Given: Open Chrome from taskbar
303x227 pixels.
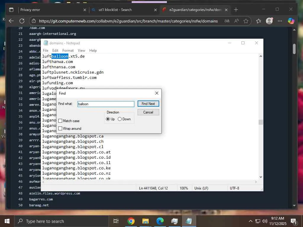Looking at the screenshot, I should (x=131, y=221).
